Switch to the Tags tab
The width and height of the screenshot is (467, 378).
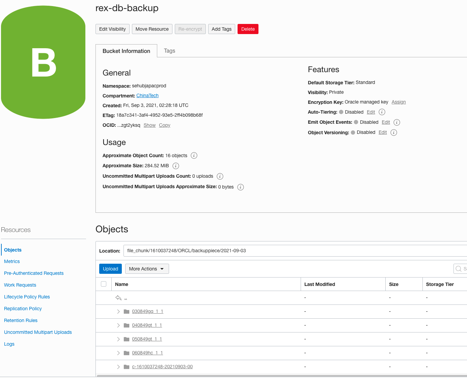169,51
